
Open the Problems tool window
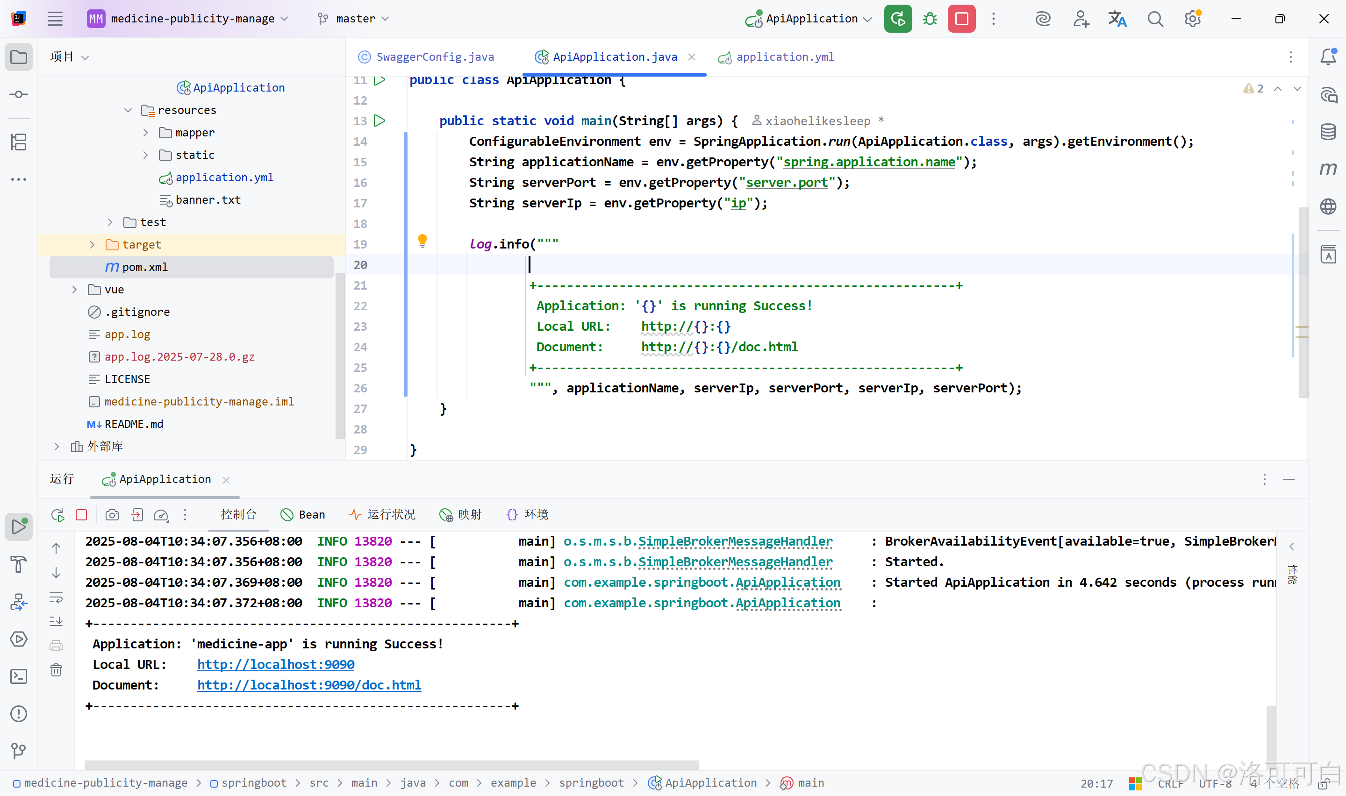tap(19, 714)
